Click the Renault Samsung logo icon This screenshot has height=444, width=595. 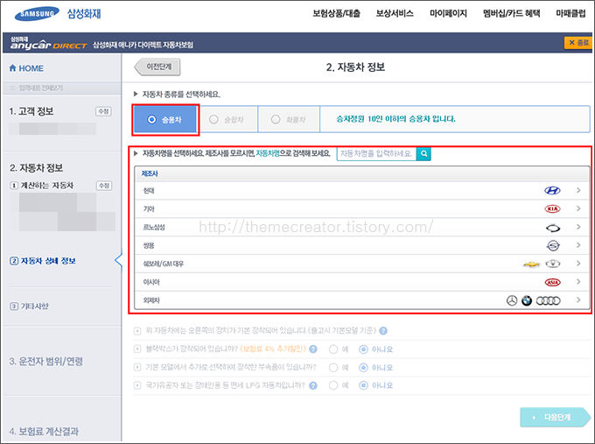click(553, 228)
